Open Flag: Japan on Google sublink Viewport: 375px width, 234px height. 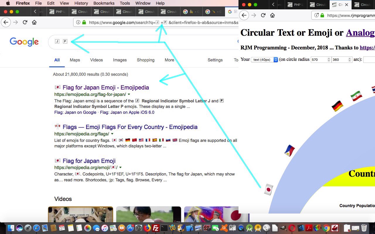[75, 112]
